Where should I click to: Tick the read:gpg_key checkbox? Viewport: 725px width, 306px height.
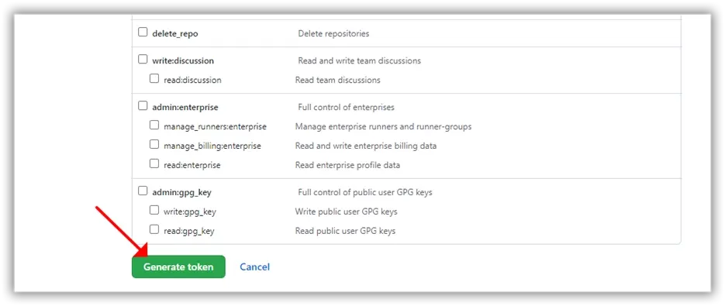tap(154, 229)
